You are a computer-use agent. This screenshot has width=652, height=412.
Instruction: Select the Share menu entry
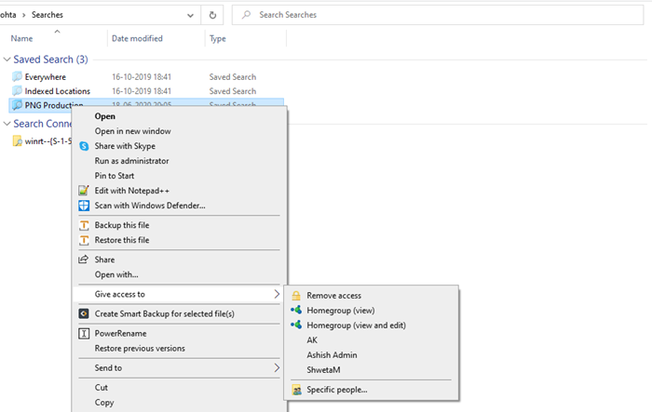(104, 259)
